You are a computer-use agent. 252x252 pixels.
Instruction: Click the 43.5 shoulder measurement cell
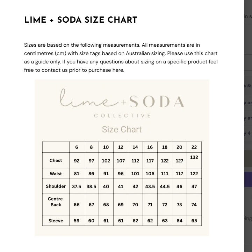150,186
